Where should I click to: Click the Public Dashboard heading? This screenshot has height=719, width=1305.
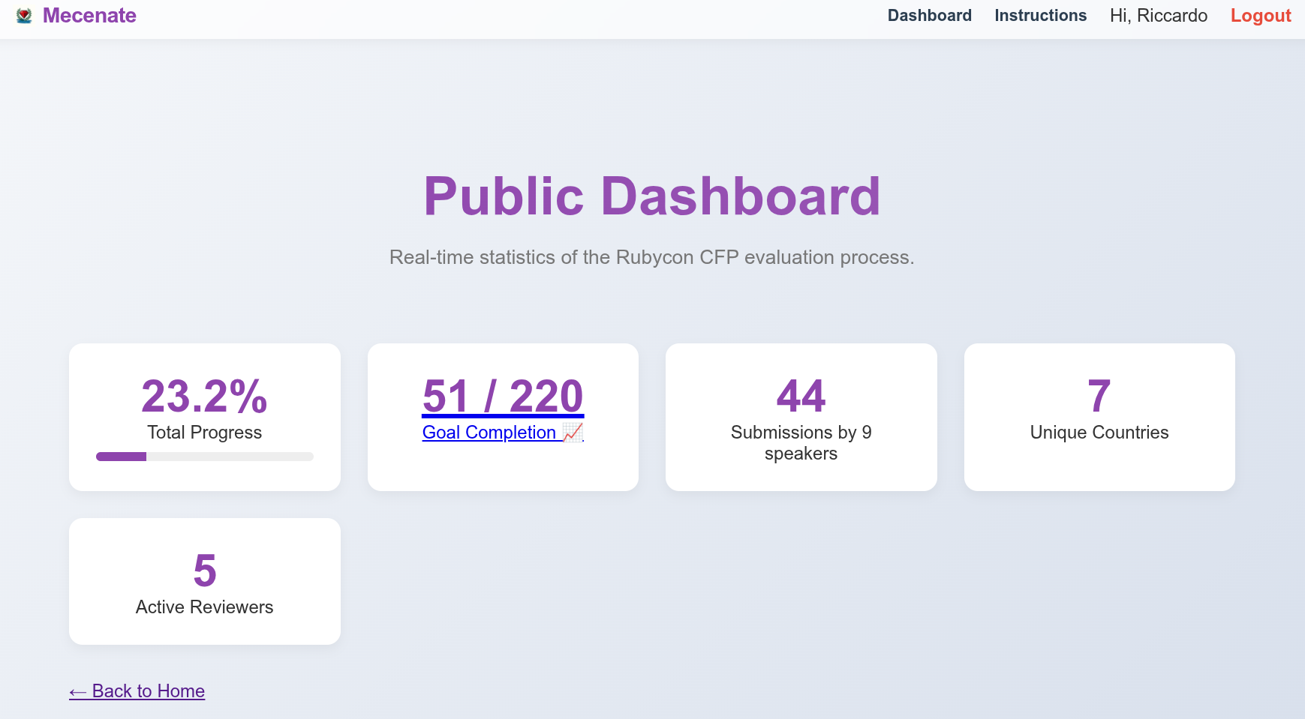coord(651,196)
